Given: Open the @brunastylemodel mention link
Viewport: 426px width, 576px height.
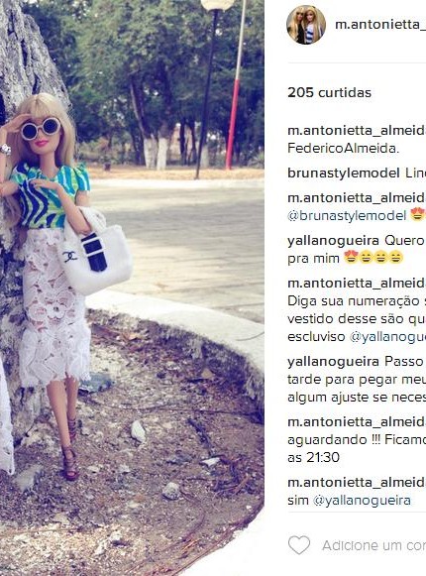Looking at the screenshot, I should [x=347, y=216].
